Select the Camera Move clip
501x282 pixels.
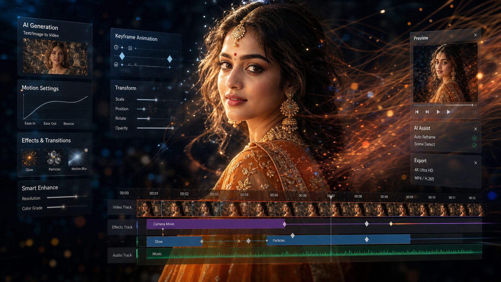216,224
